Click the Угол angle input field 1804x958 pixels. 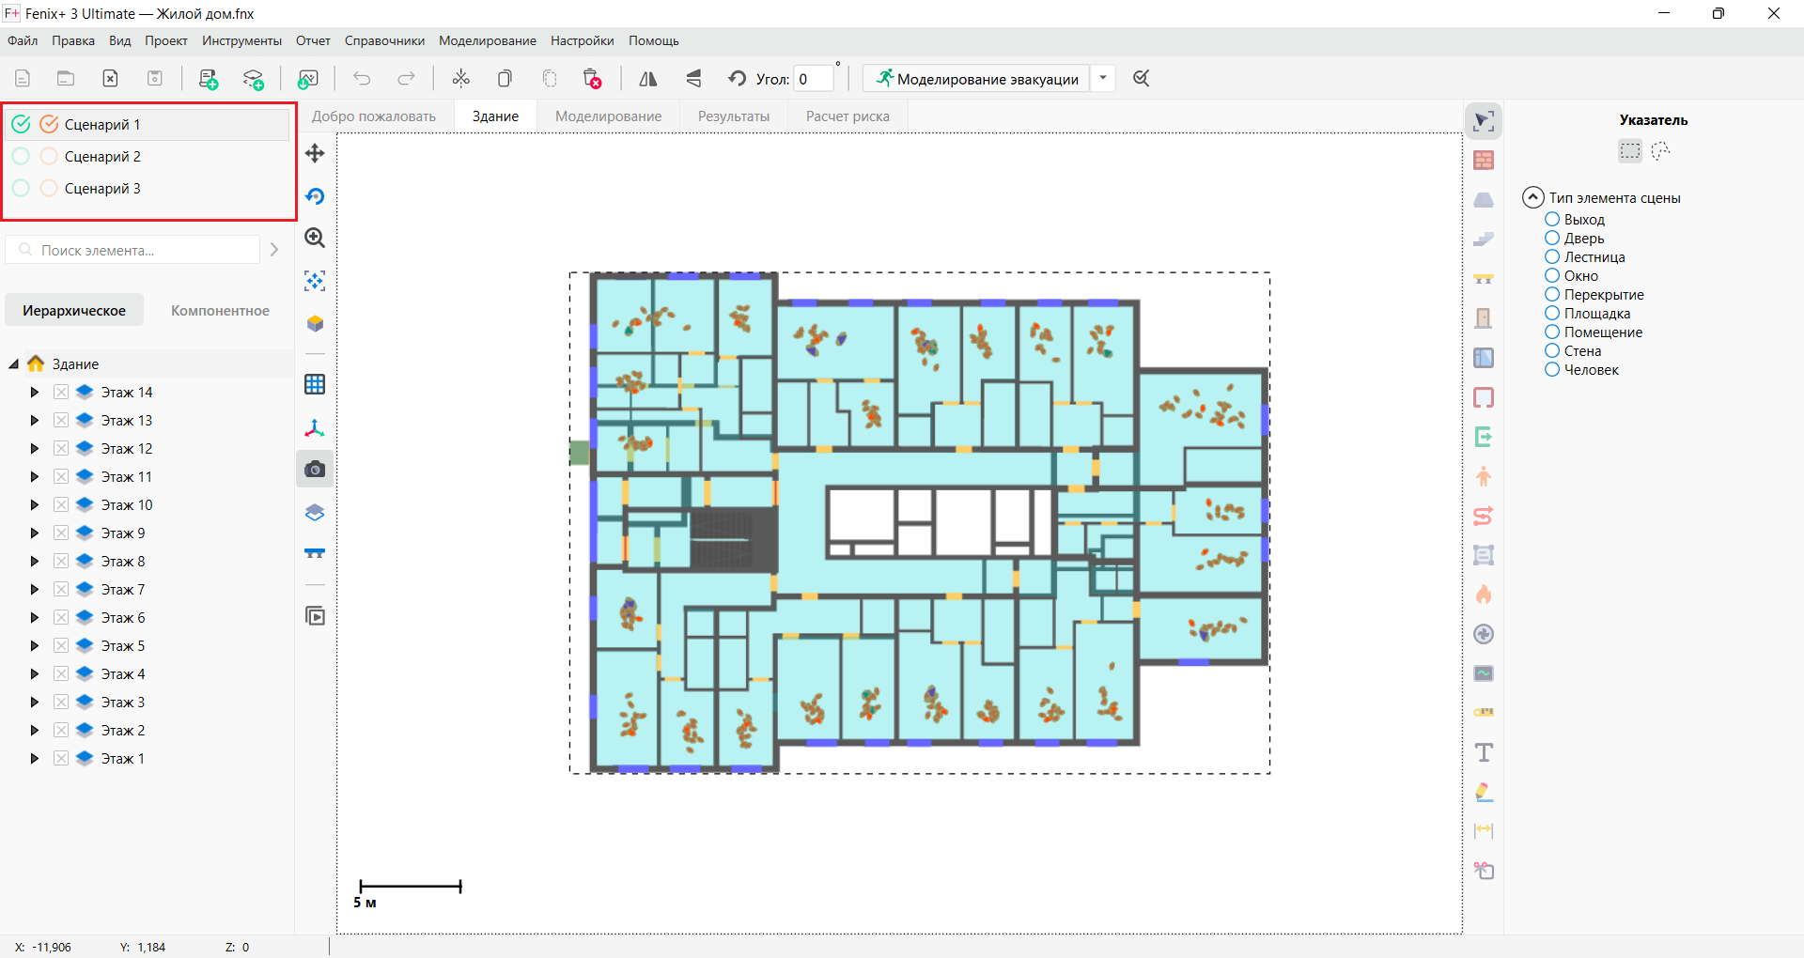(x=814, y=79)
